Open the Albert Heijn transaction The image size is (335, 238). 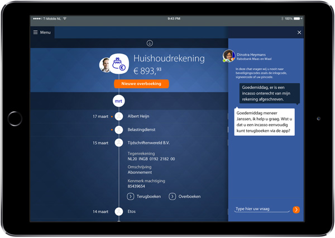tap(138, 116)
